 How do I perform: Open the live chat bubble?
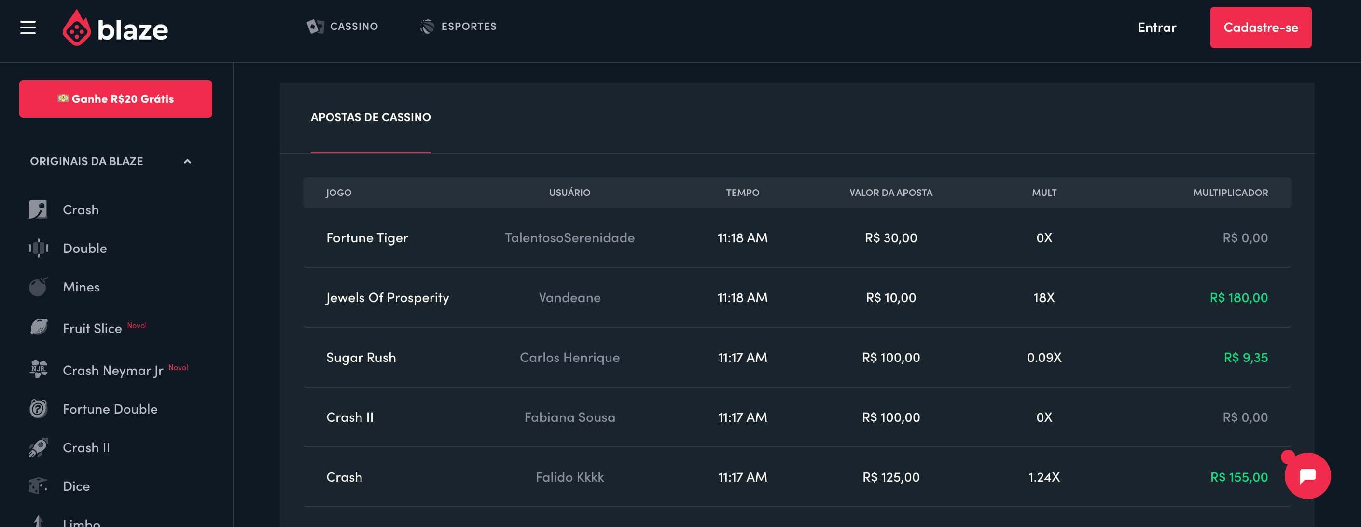point(1307,476)
